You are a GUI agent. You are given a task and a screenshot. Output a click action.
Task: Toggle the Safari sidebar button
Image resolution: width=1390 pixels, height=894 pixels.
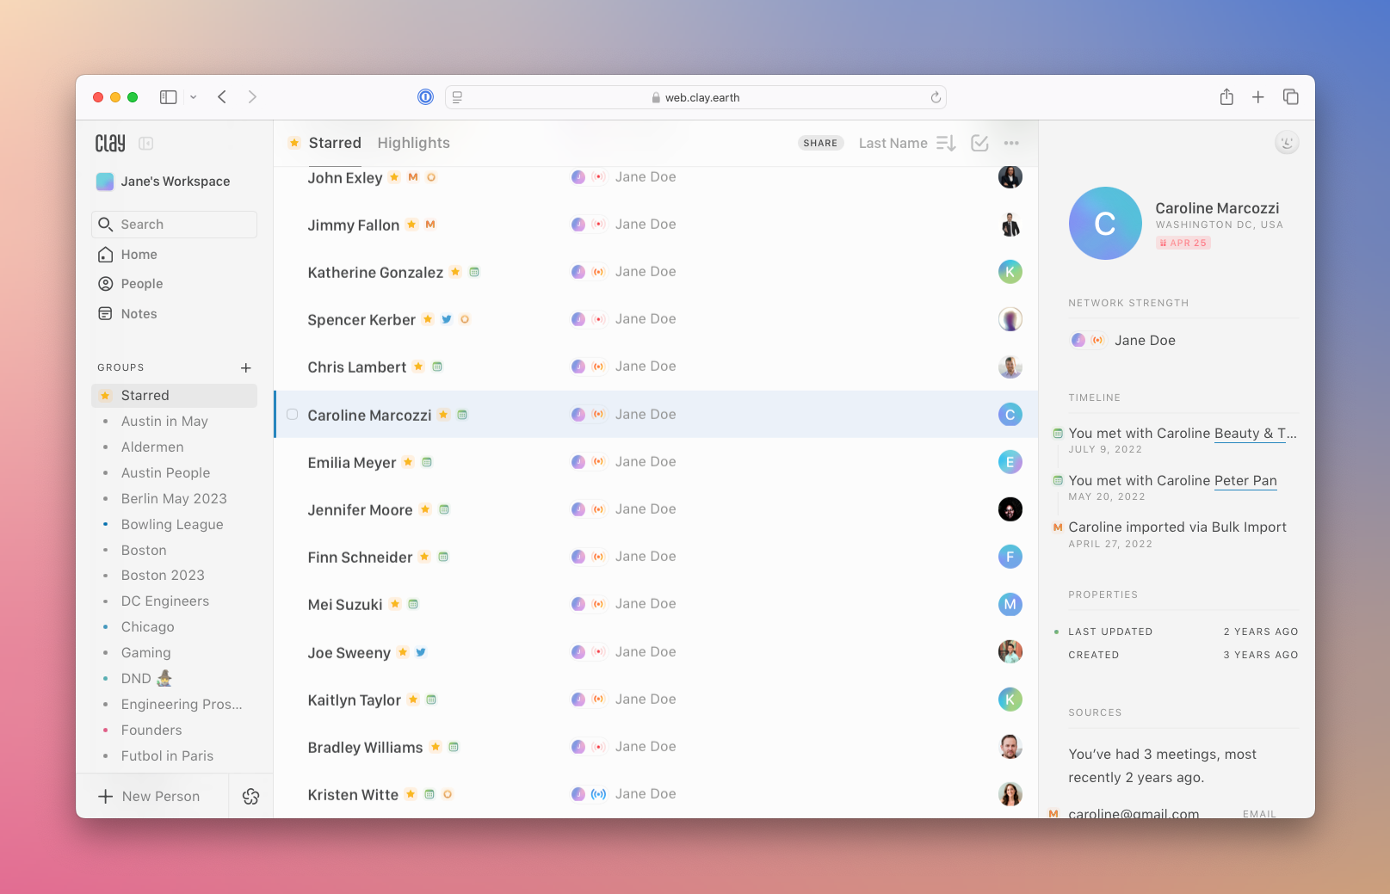pos(169,97)
